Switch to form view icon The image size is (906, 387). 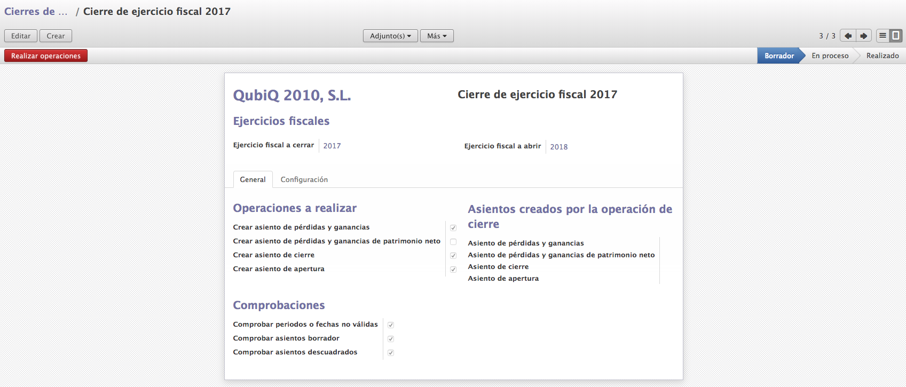(x=896, y=36)
